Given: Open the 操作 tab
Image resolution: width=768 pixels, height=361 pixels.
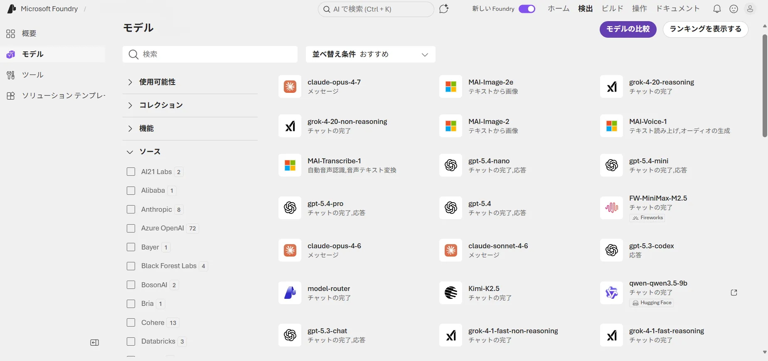Looking at the screenshot, I should click(640, 9).
